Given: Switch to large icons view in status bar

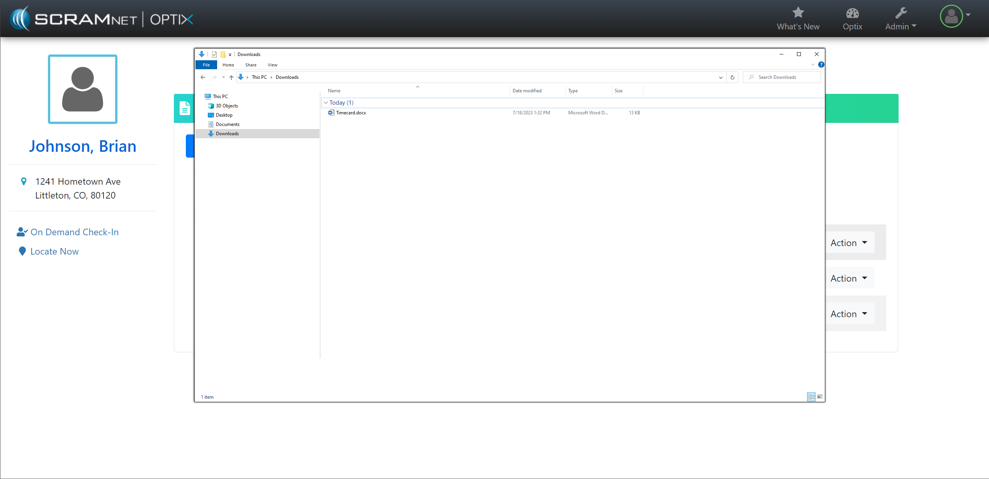Looking at the screenshot, I should click(820, 397).
